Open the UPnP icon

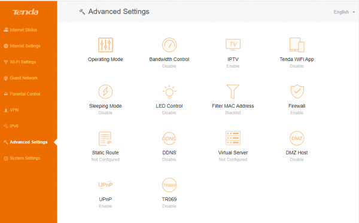point(105,185)
